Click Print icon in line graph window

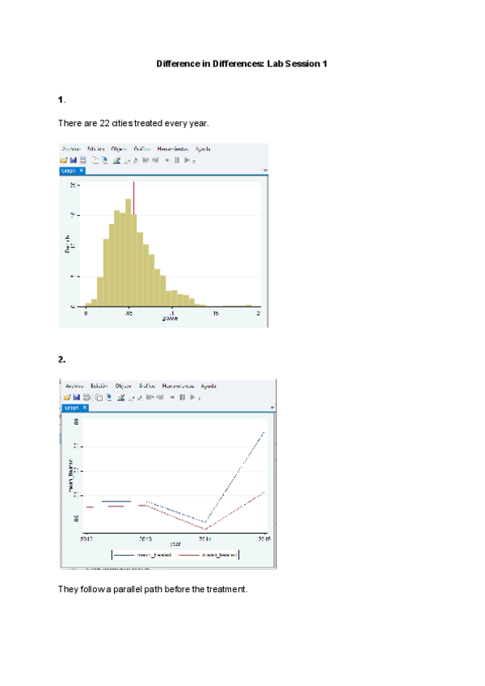point(85,397)
